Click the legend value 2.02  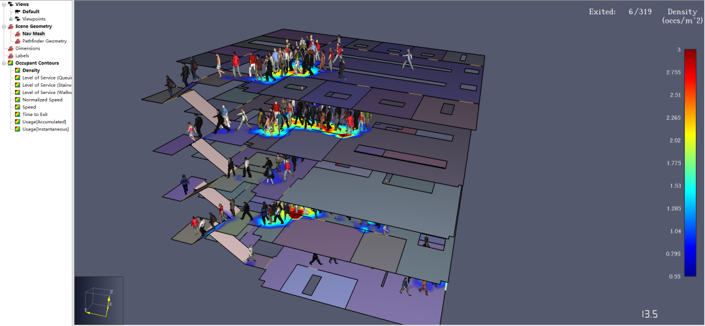click(675, 141)
